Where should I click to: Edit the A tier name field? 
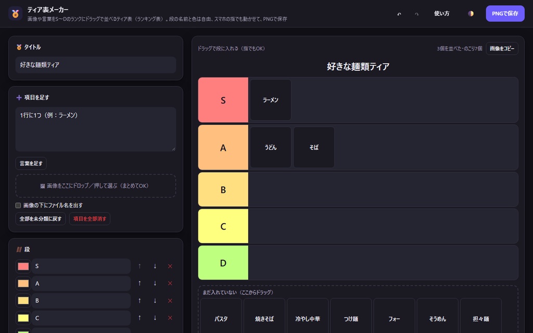(81, 284)
